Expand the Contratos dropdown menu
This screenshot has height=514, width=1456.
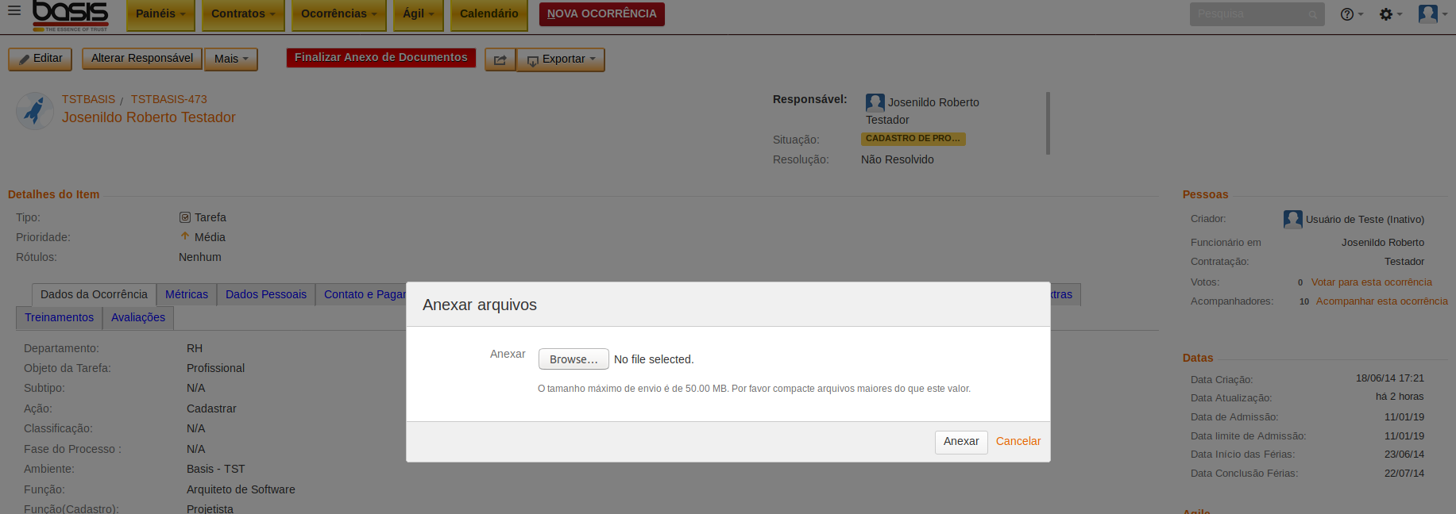point(243,14)
